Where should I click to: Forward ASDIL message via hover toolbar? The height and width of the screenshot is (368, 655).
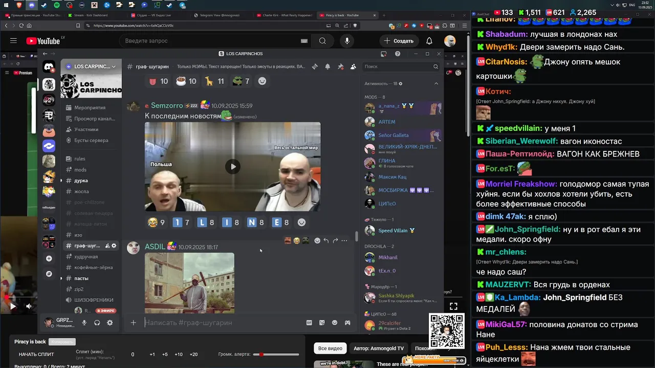click(335, 240)
